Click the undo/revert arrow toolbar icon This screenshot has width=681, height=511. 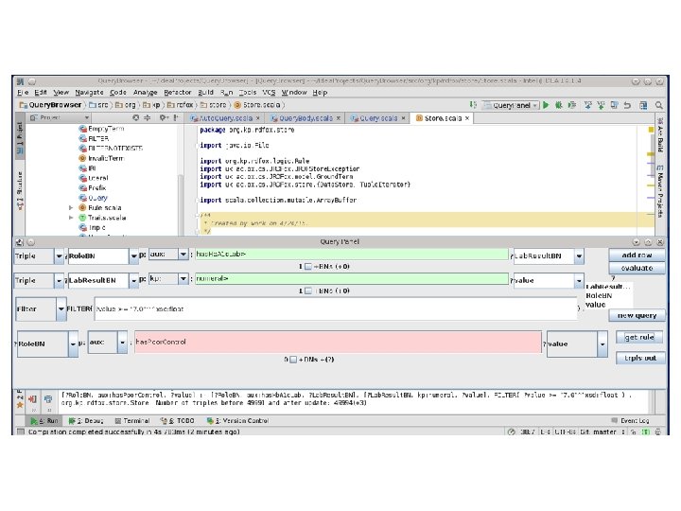pyautogui.click(x=627, y=105)
